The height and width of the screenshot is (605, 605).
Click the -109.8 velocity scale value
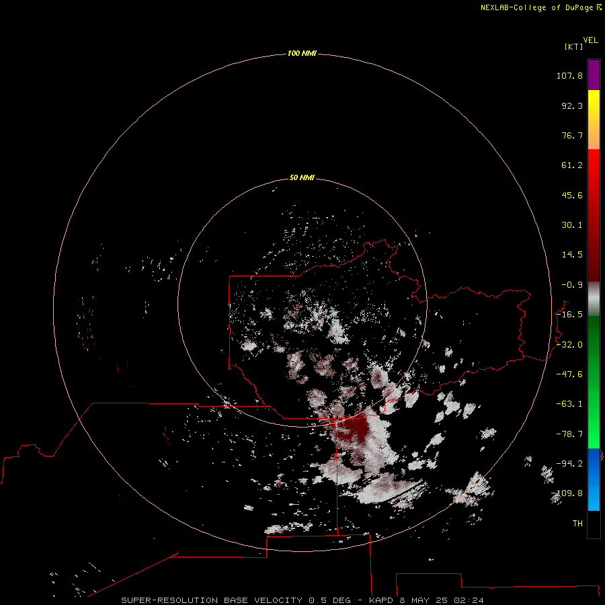click(x=567, y=493)
